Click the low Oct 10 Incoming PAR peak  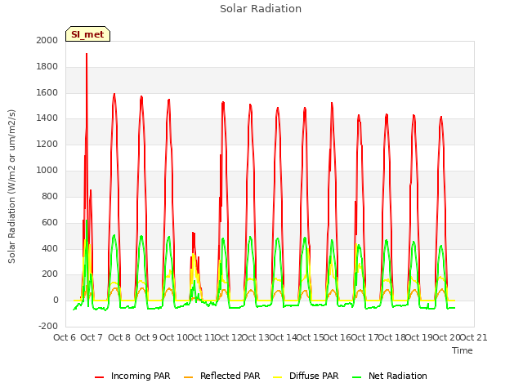click(194, 233)
